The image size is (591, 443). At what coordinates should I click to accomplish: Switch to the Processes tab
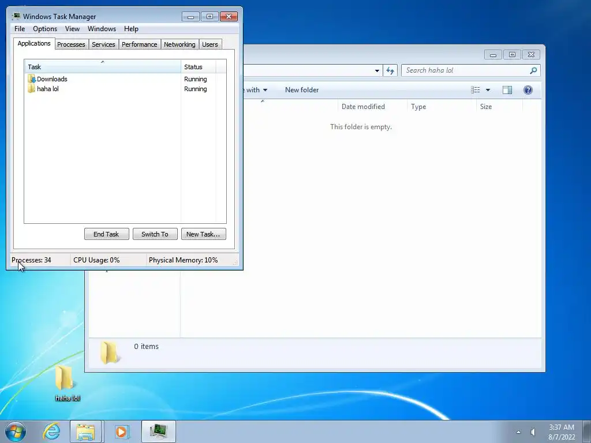[71, 44]
